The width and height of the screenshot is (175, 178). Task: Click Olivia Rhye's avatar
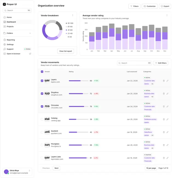point(6,172)
